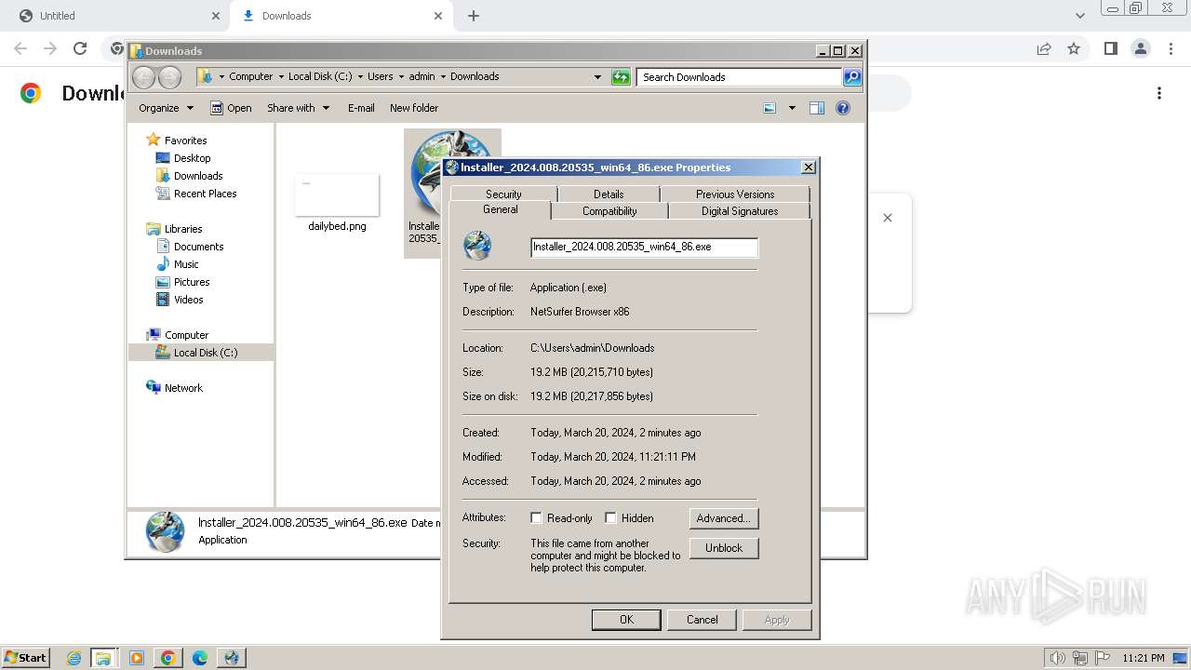Click the Advanced... attributes button
Viewport: 1191px width, 670px height.
click(x=724, y=518)
